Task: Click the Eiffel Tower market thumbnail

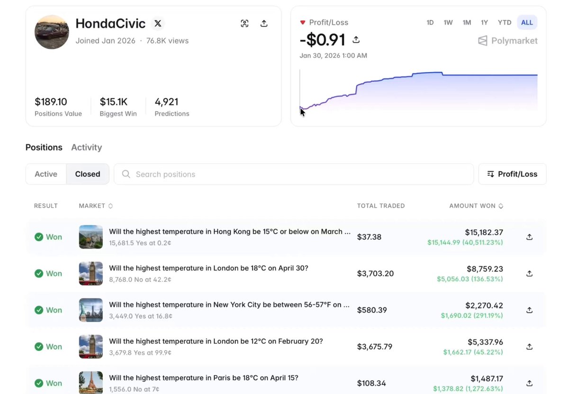Action: [x=90, y=383]
